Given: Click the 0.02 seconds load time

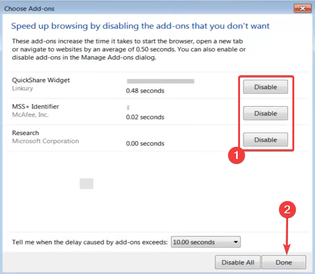Looking at the screenshot, I should coord(145,117).
